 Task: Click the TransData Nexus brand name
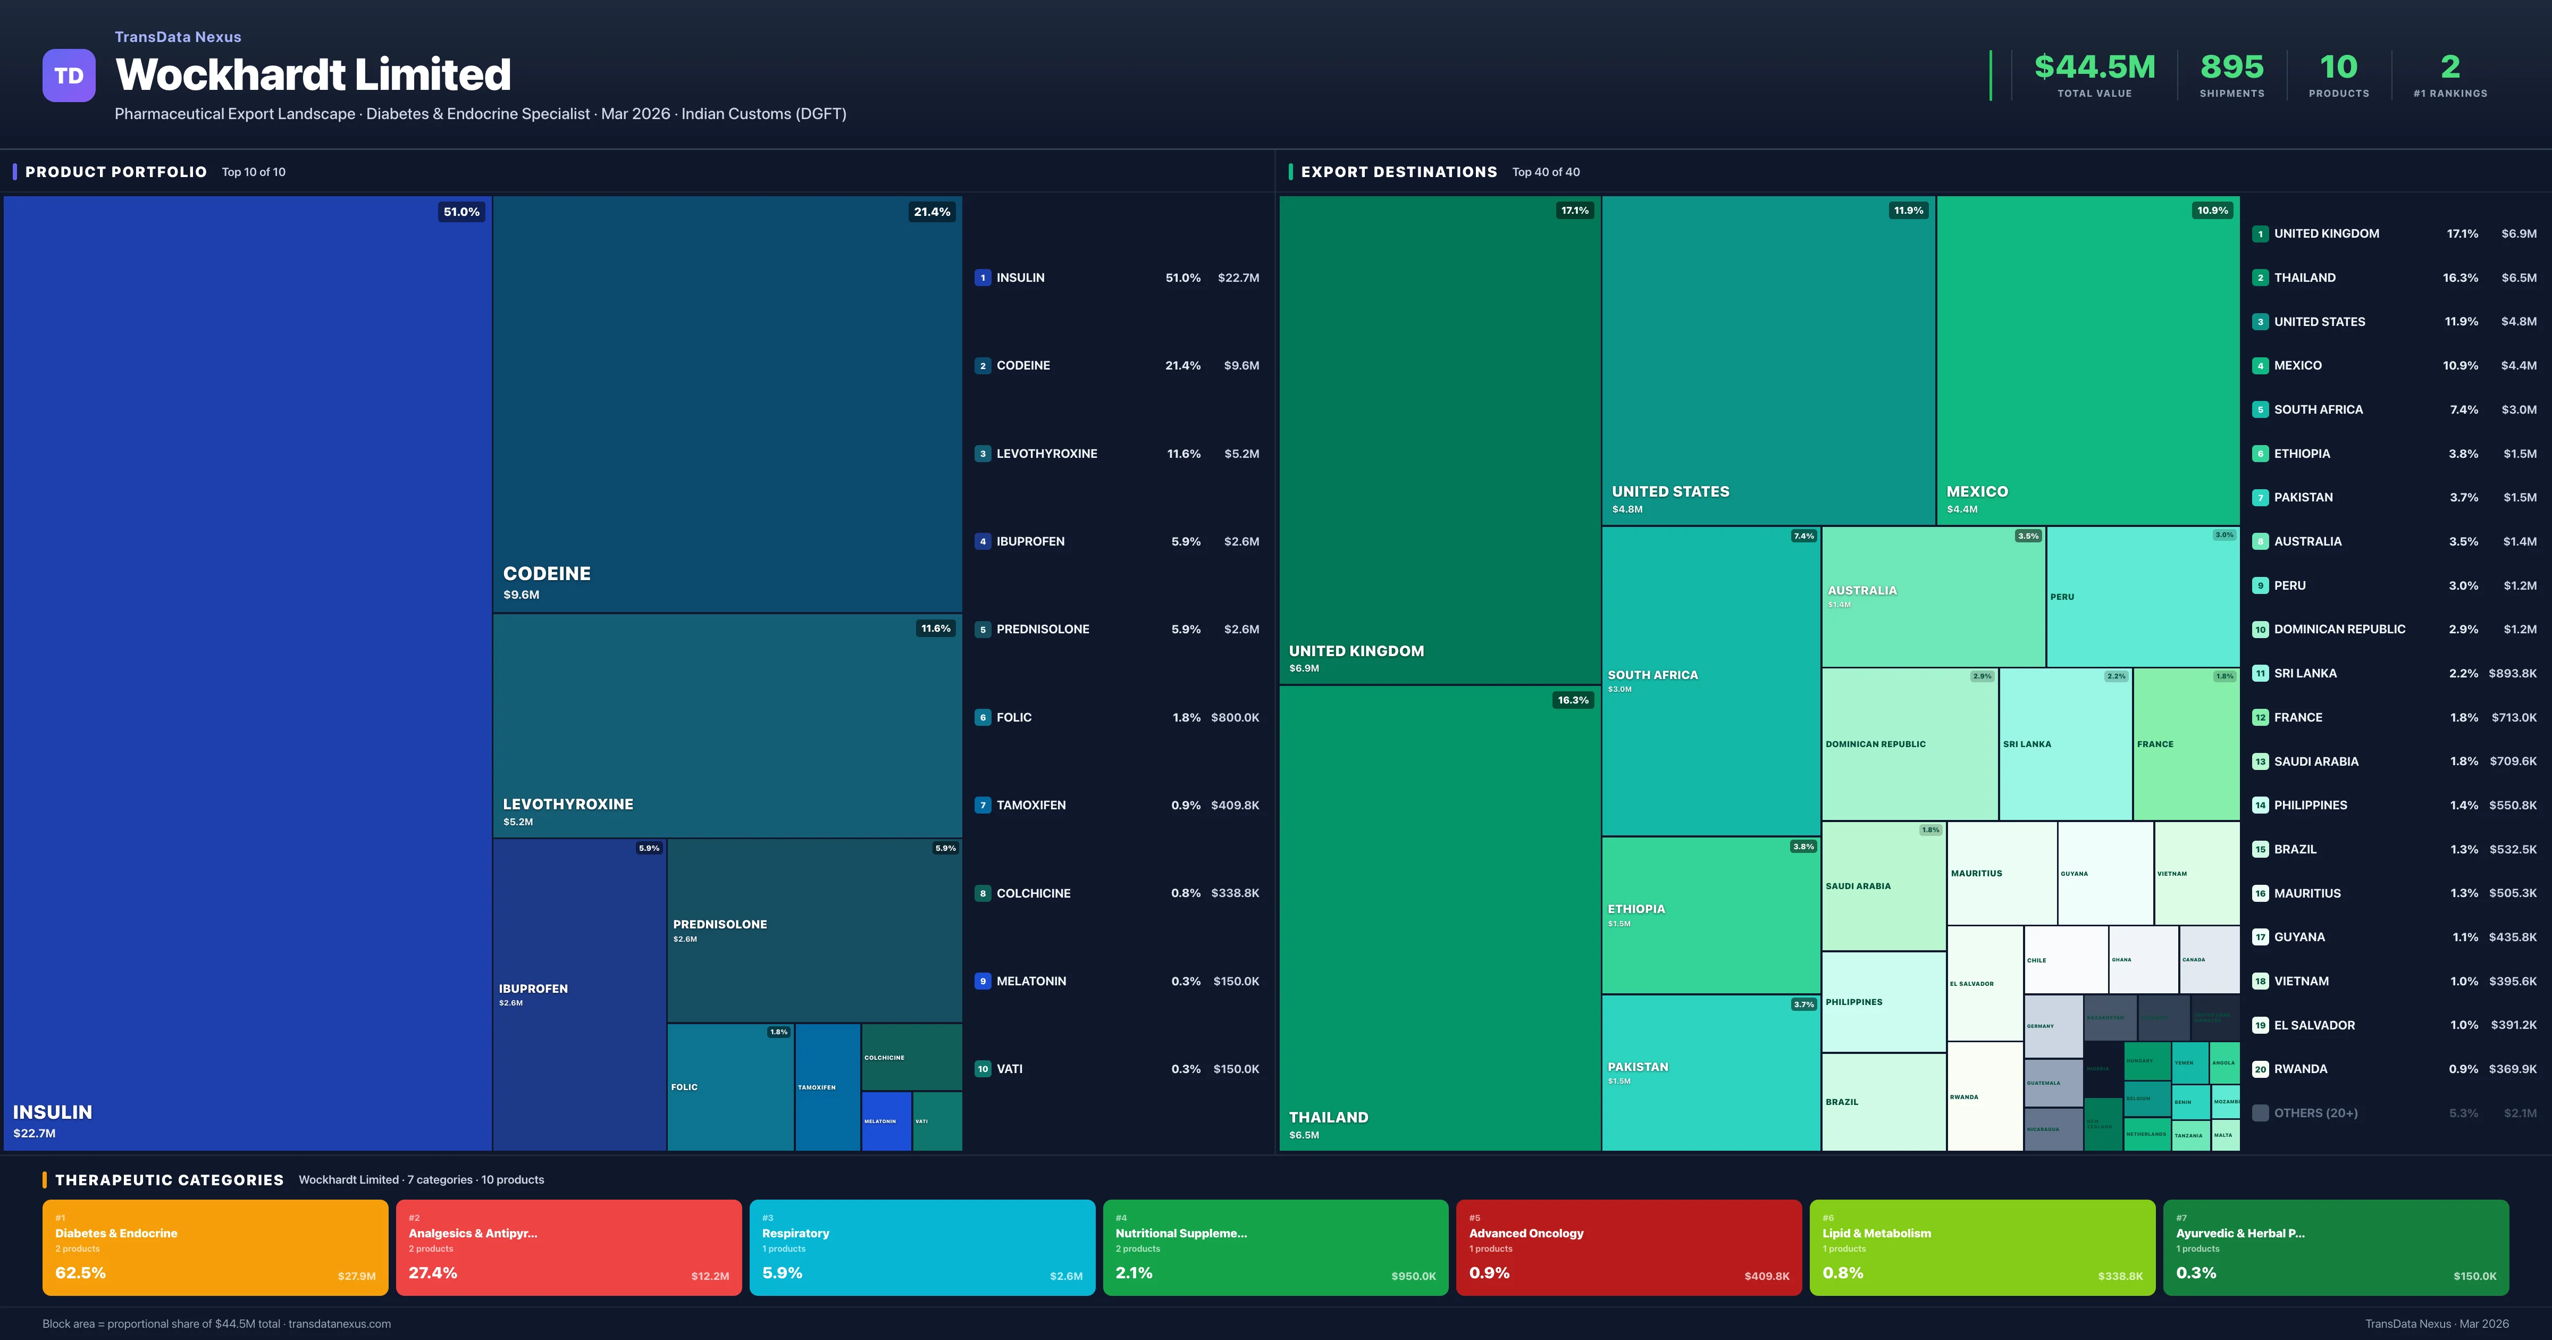[x=178, y=37]
